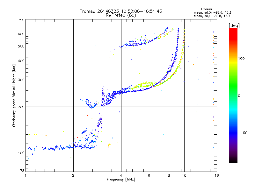This screenshot has height=191, width=255.
Task: Click the 'mean, sd,X: 80.5, 18.7' line
Action: (x=212, y=16)
